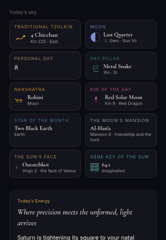This screenshot has height=240, width=166.
Task: Click the hexagram icon for Gene Key 64.1
Action: [95, 167]
